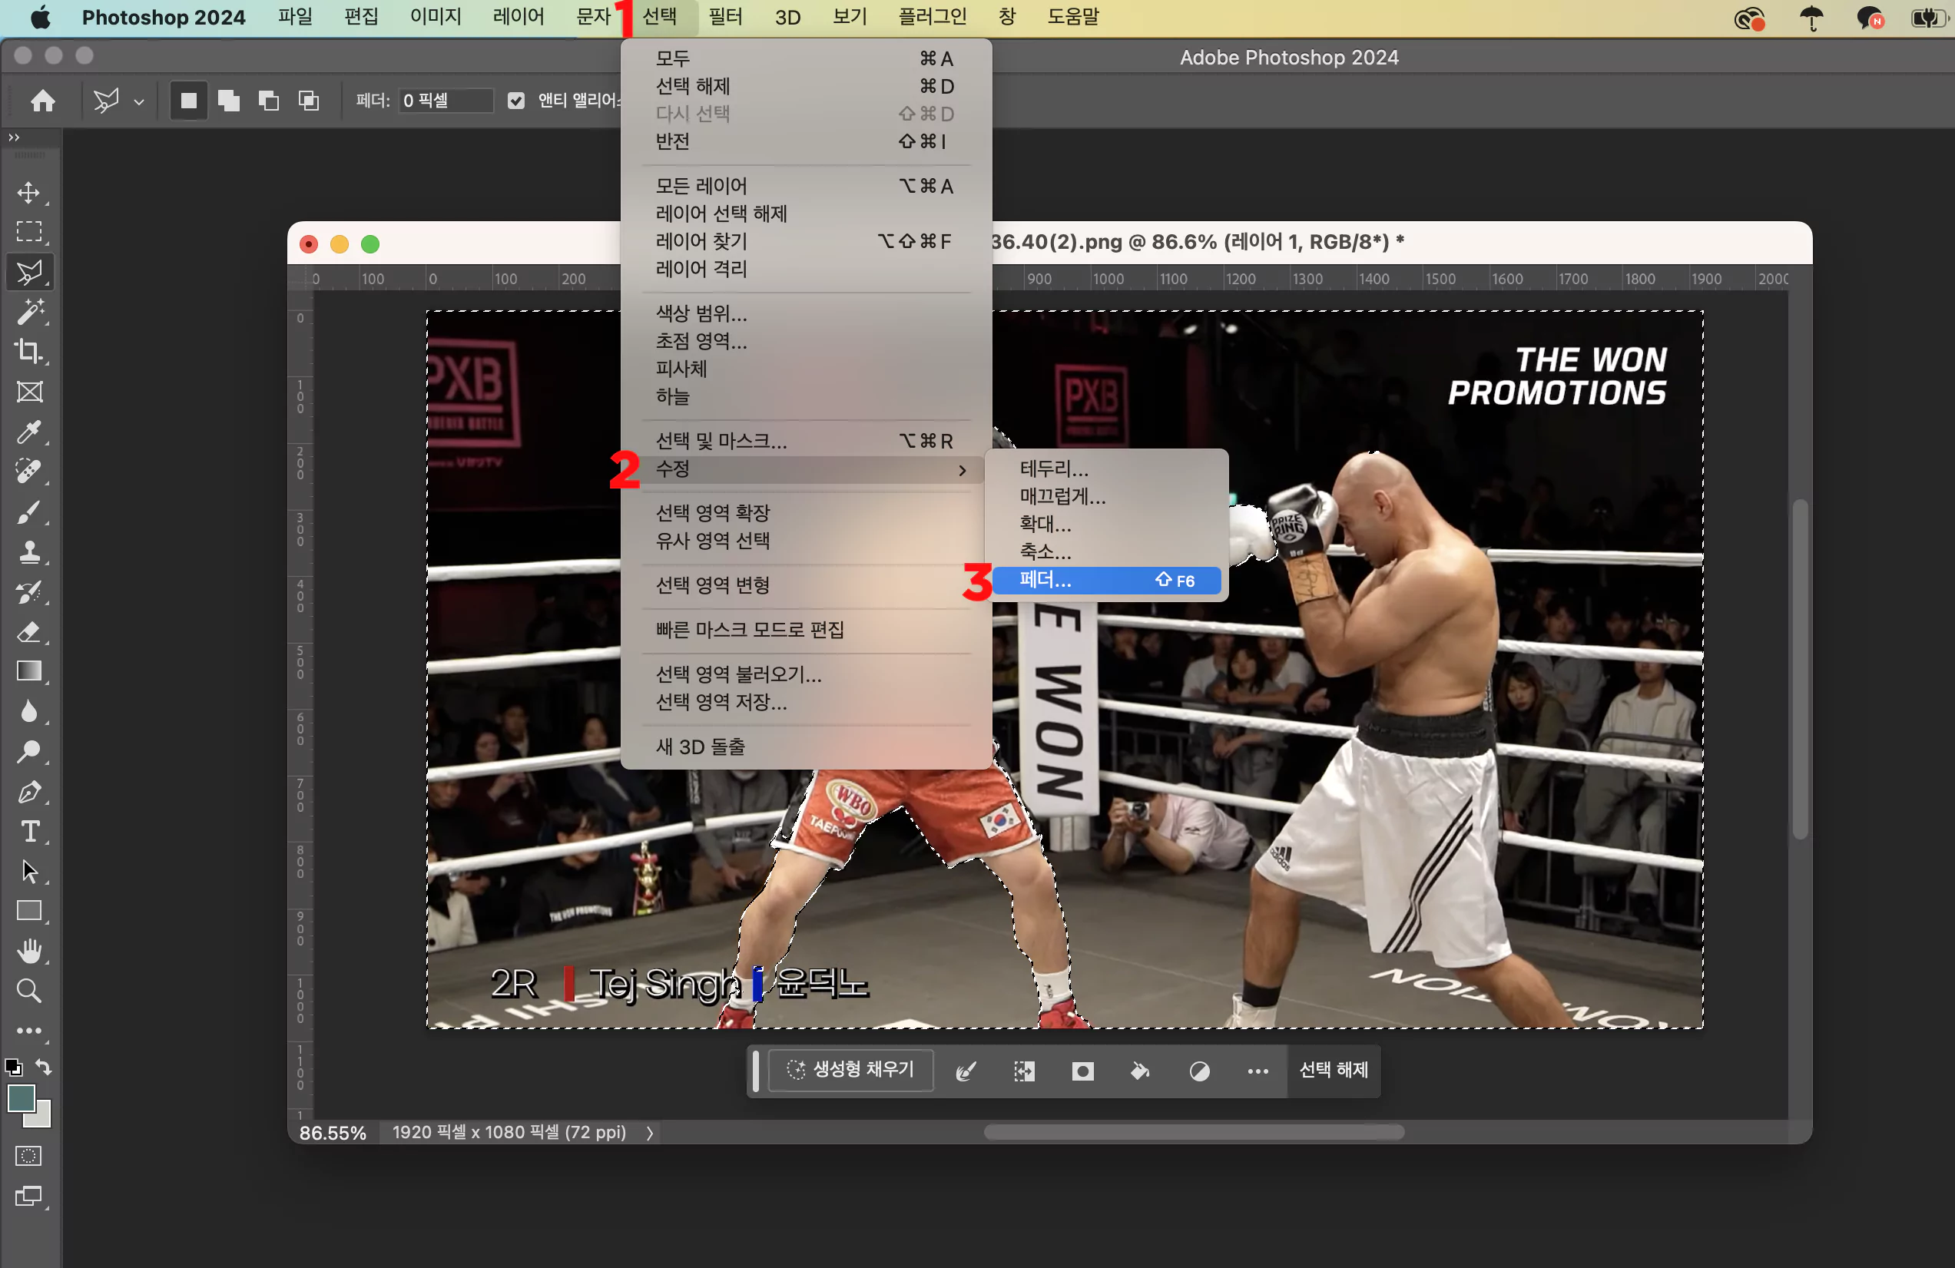The width and height of the screenshot is (1955, 1268).
Task: Swap foreground and background colors
Action: (x=44, y=1067)
